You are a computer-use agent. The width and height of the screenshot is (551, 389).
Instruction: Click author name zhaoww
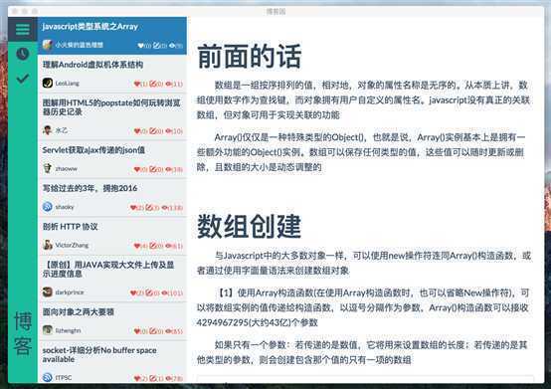click(66, 169)
